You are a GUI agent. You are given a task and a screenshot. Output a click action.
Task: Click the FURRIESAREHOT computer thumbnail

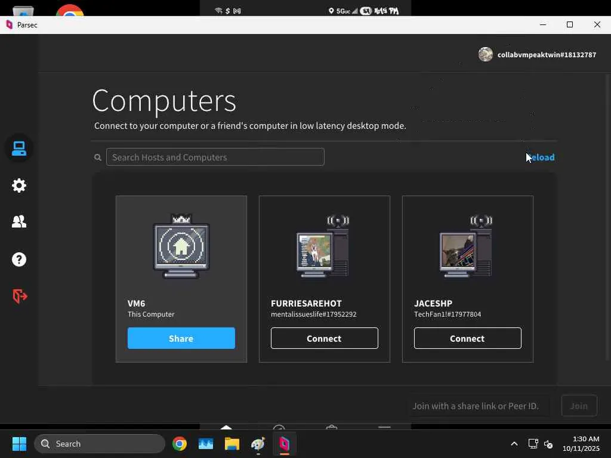(x=324, y=246)
